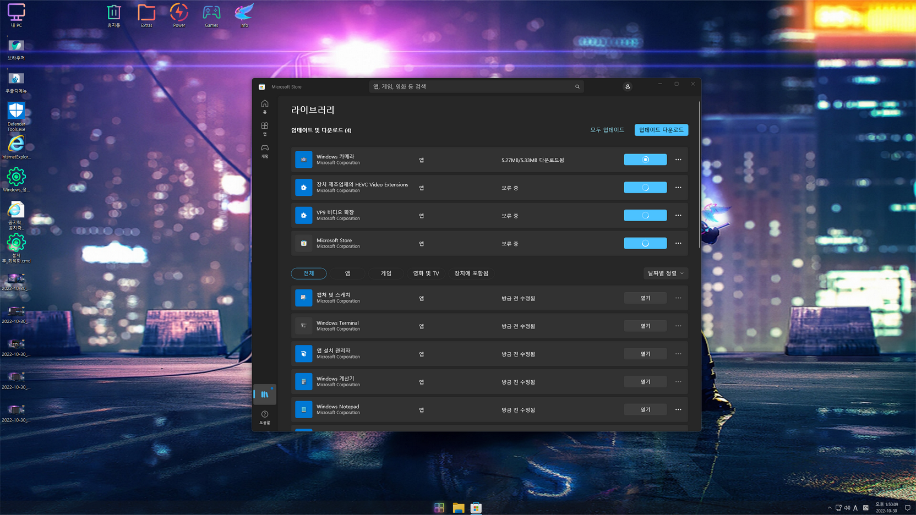Viewport: 916px width, 515px height.
Task: Click Microsoft Store icon on taskbar
Action: tap(476, 508)
